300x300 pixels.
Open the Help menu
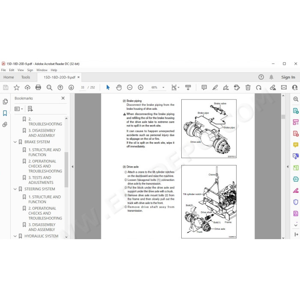tap(54, 70)
